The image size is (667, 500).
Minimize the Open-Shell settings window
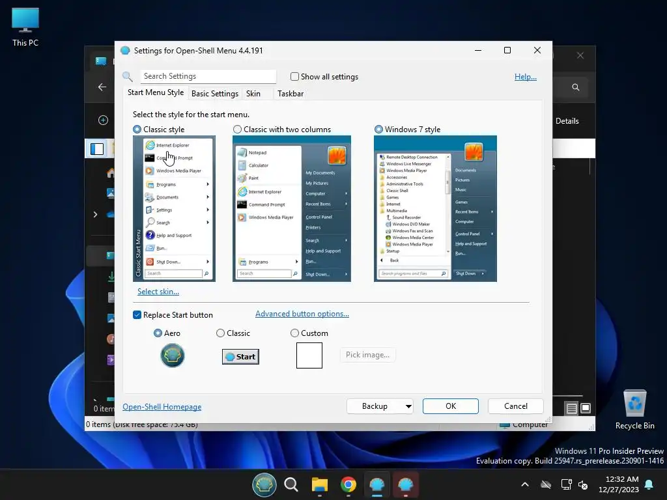[x=478, y=51]
